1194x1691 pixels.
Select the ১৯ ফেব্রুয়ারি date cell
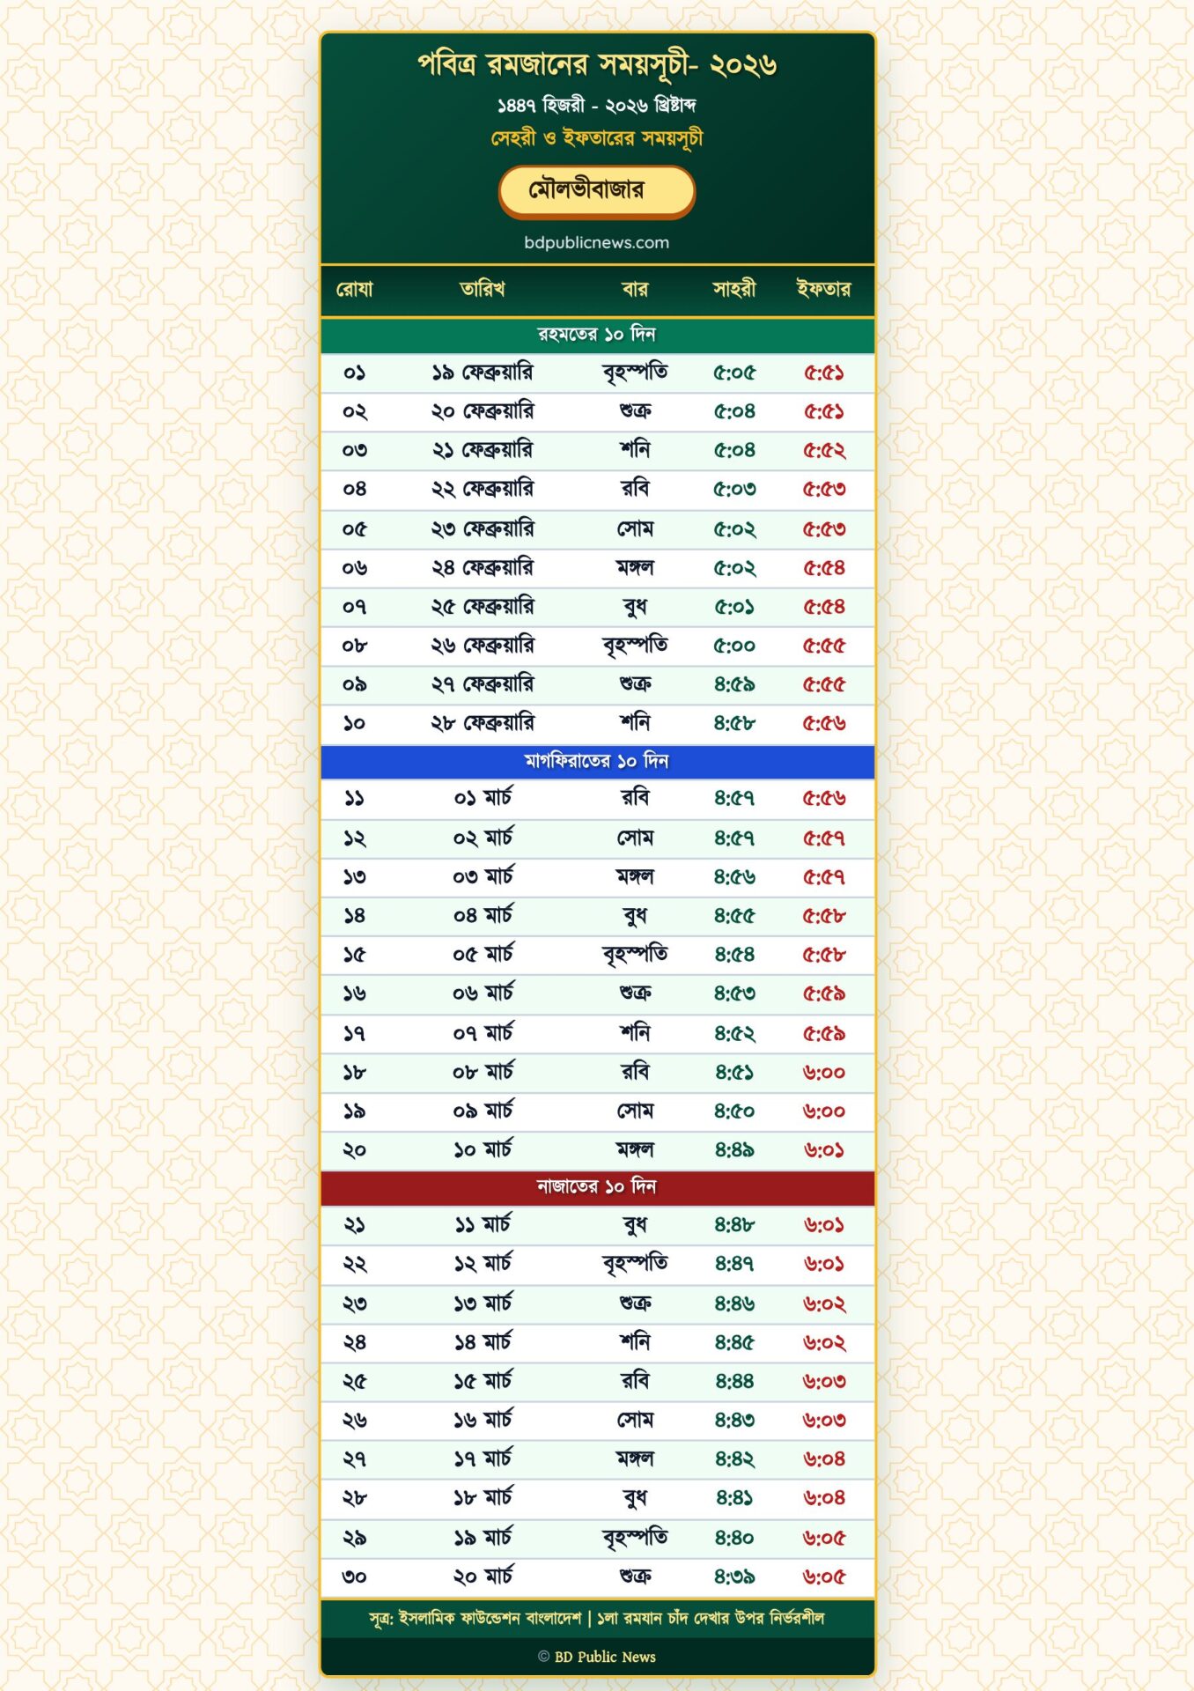point(482,373)
